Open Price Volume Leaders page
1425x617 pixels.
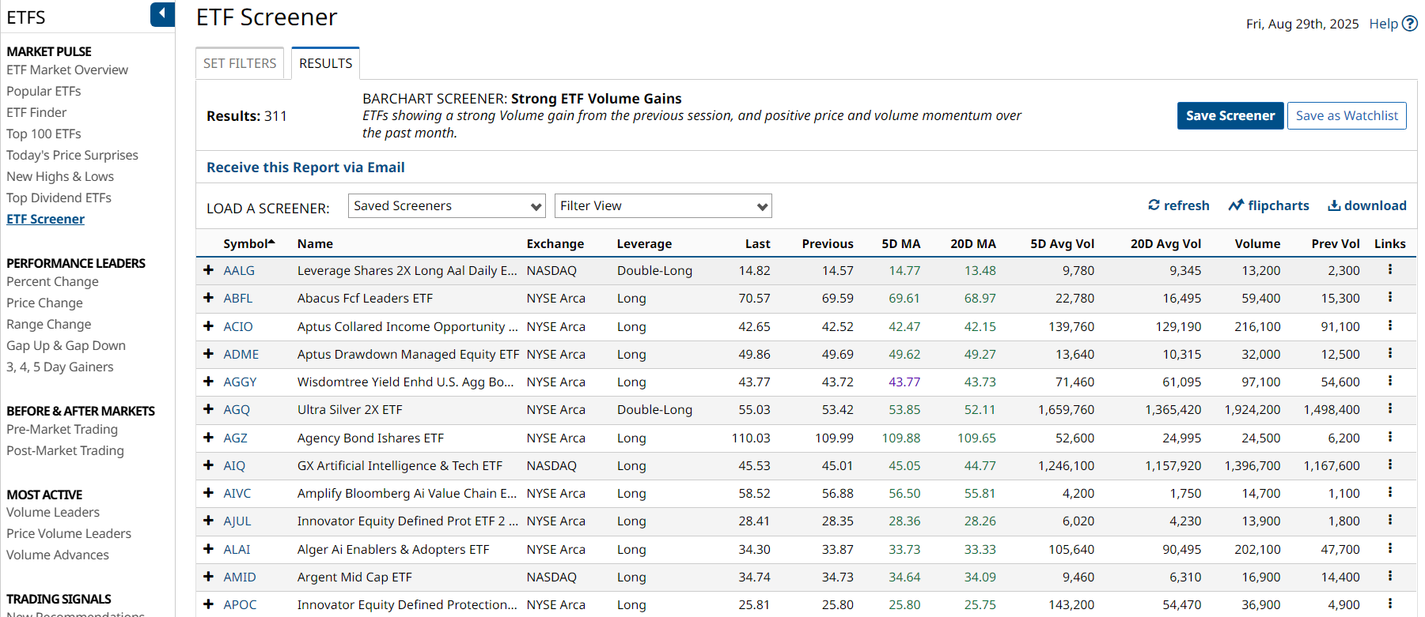(69, 533)
